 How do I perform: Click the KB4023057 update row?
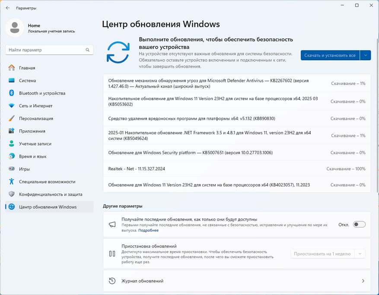tap(237, 185)
